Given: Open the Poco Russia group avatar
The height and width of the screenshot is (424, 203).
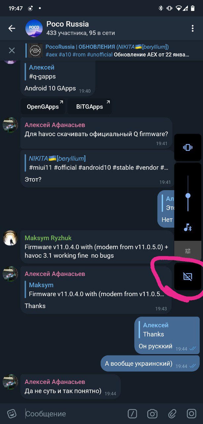Looking at the screenshot, I should 34,28.
